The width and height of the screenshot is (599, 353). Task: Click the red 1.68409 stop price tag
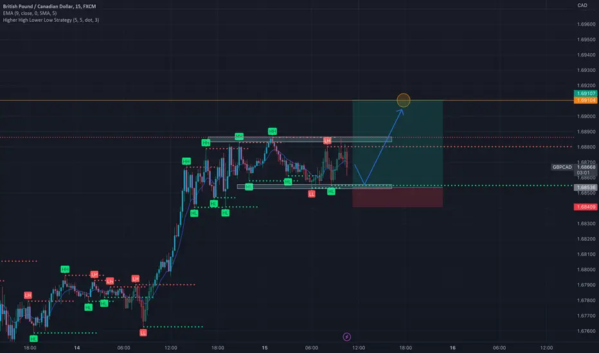[x=586, y=207]
